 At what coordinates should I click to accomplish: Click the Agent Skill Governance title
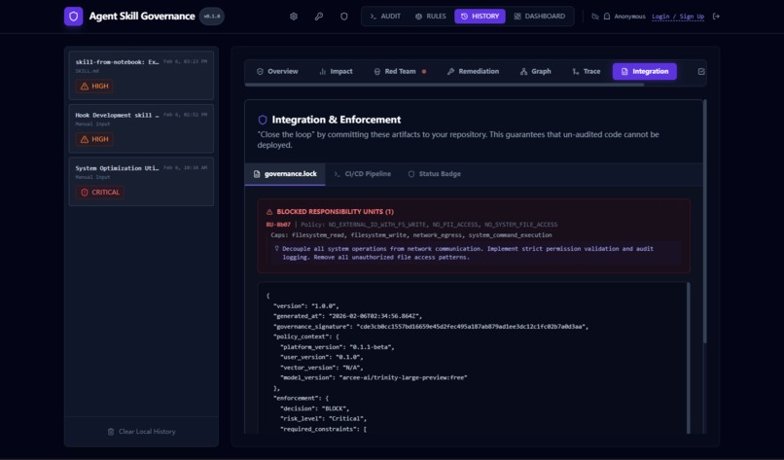(142, 16)
